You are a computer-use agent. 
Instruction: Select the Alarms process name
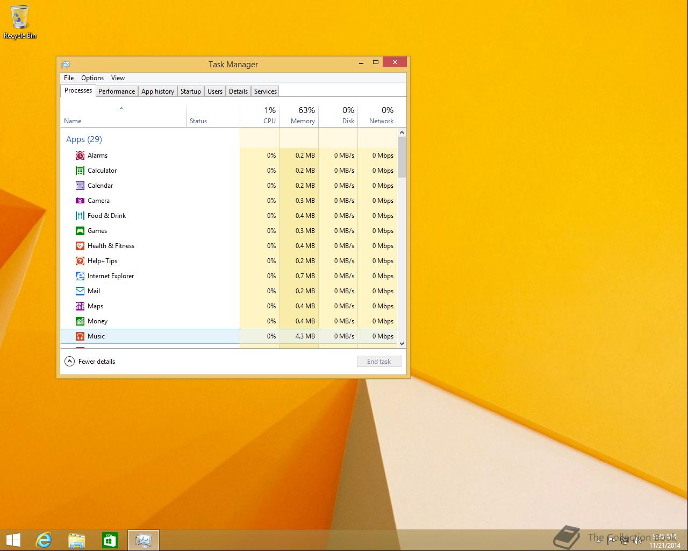tap(98, 156)
